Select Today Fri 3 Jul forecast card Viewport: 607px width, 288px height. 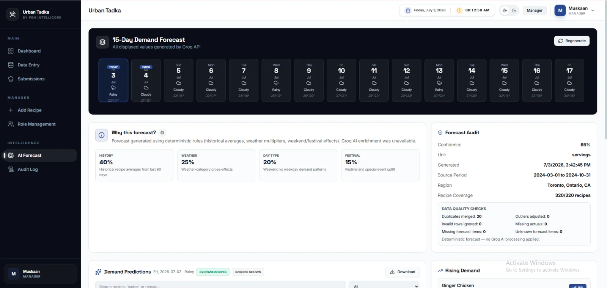click(113, 80)
